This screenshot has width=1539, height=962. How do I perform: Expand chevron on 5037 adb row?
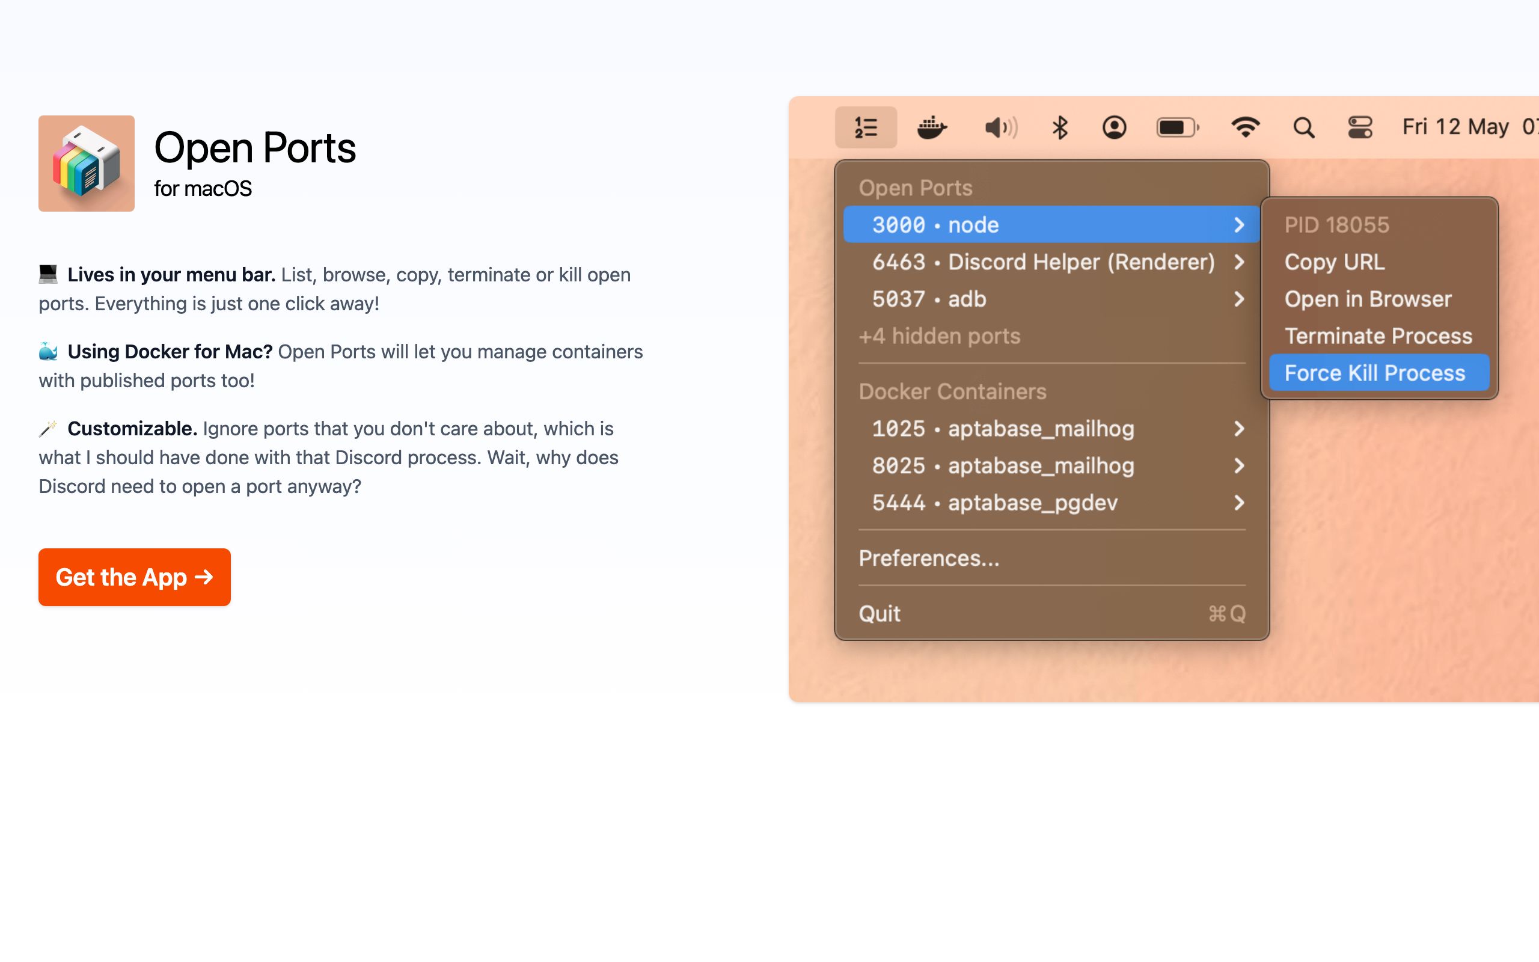(x=1239, y=298)
